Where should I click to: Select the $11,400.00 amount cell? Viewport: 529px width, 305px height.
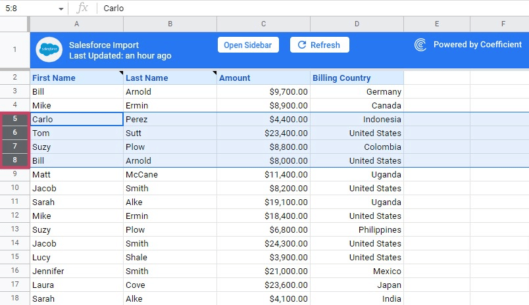pyautogui.click(x=263, y=175)
